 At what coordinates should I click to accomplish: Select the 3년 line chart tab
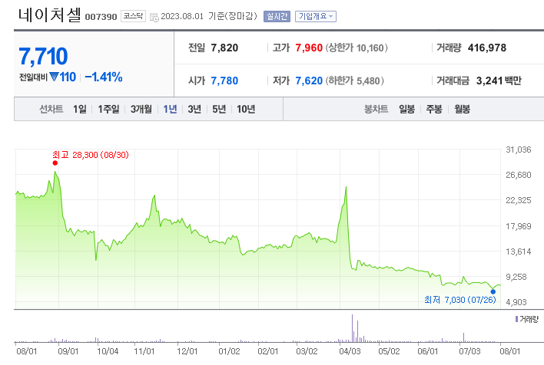pyautogui.click(x=194, y=109)
